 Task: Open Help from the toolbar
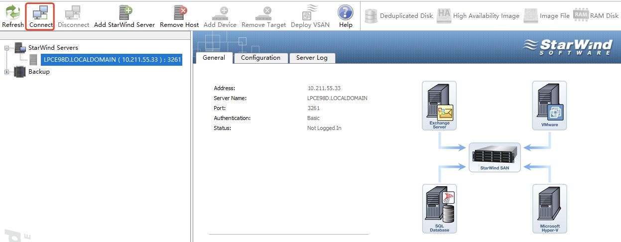point(346,16)
